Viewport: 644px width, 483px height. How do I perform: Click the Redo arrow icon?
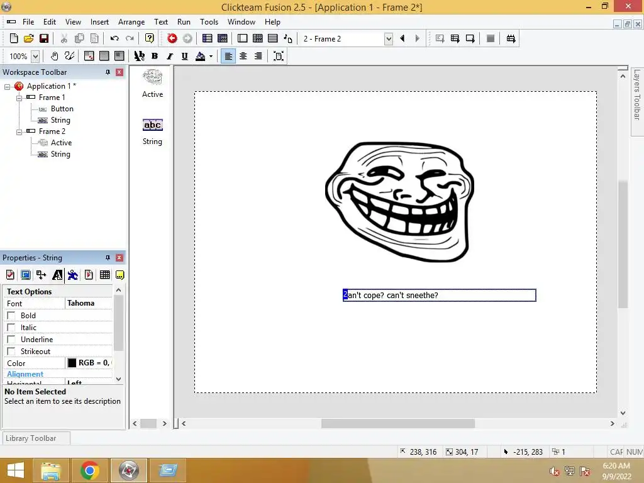click(130, 38)
